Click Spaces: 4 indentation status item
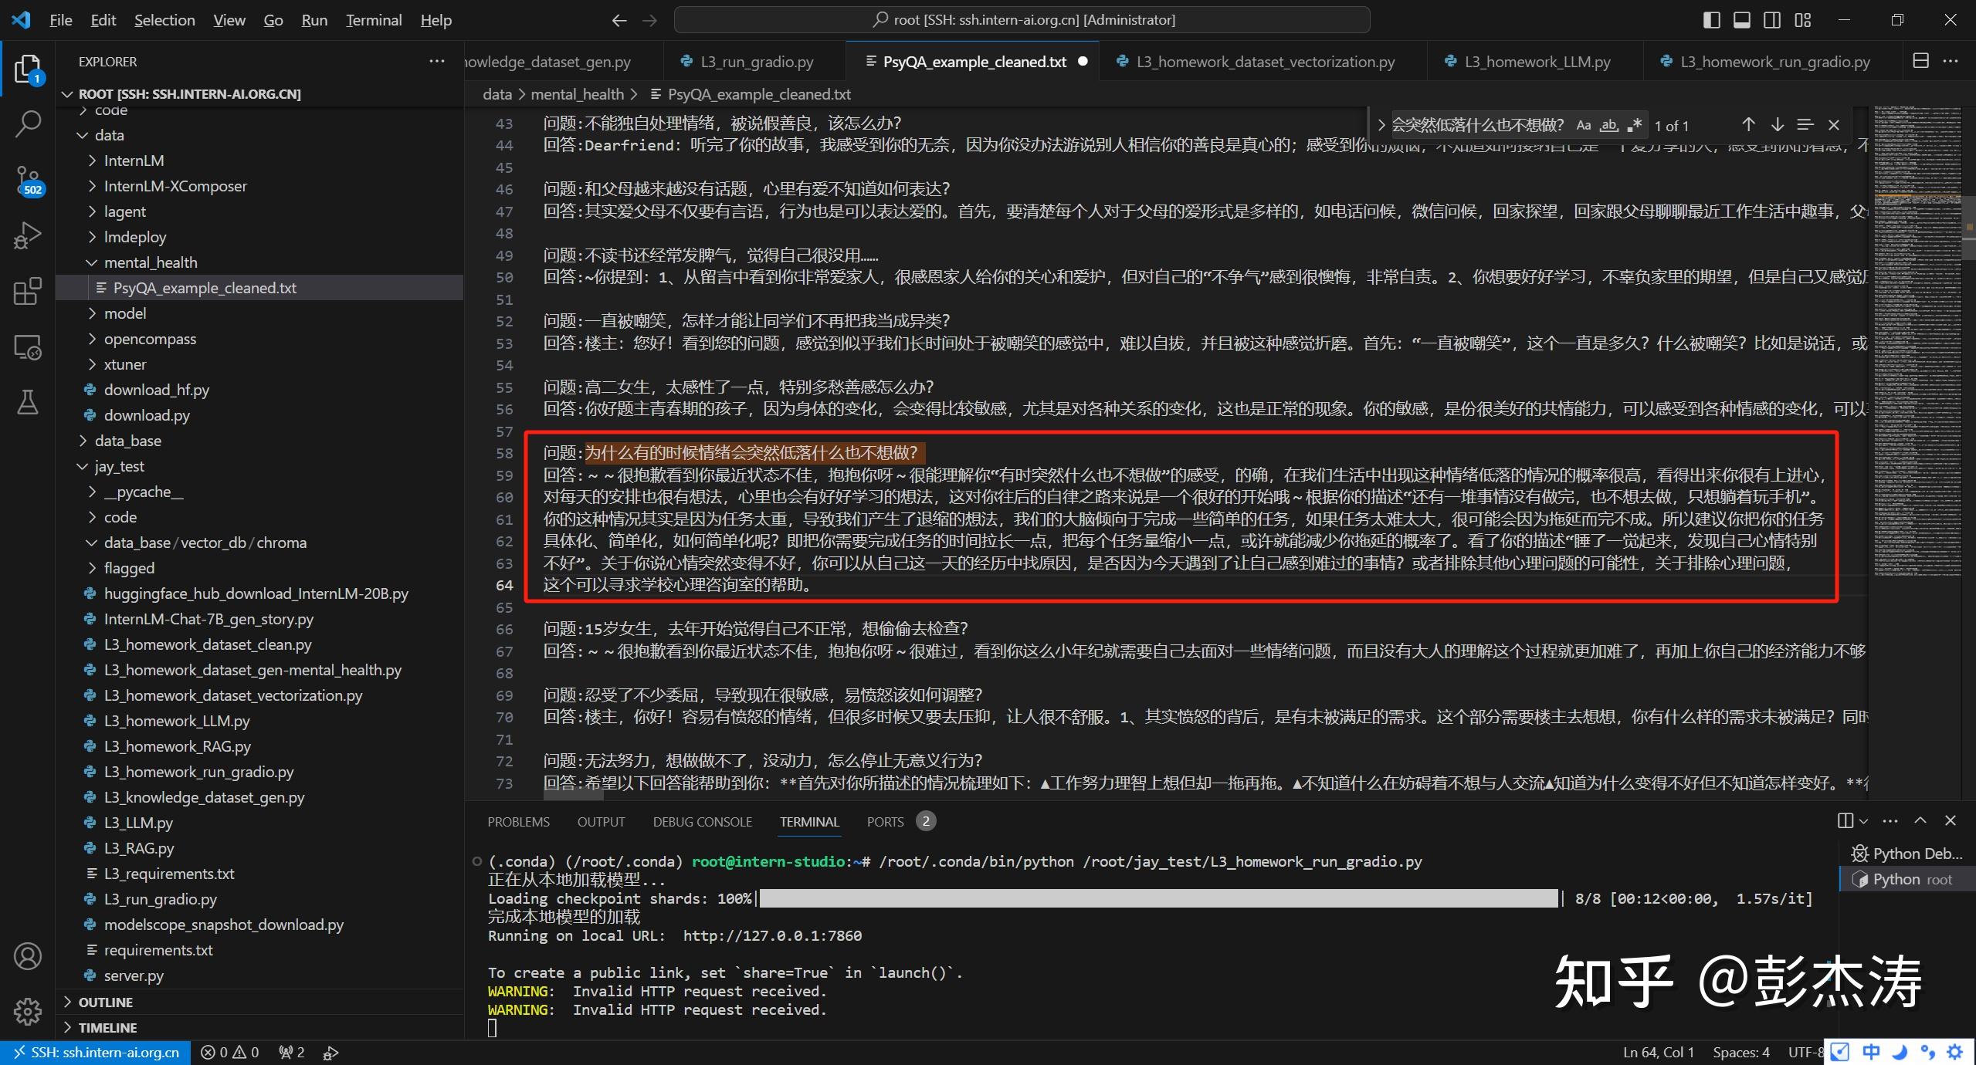Viewport: 1976px width, 1065px height. (x=1740, y=1052)
